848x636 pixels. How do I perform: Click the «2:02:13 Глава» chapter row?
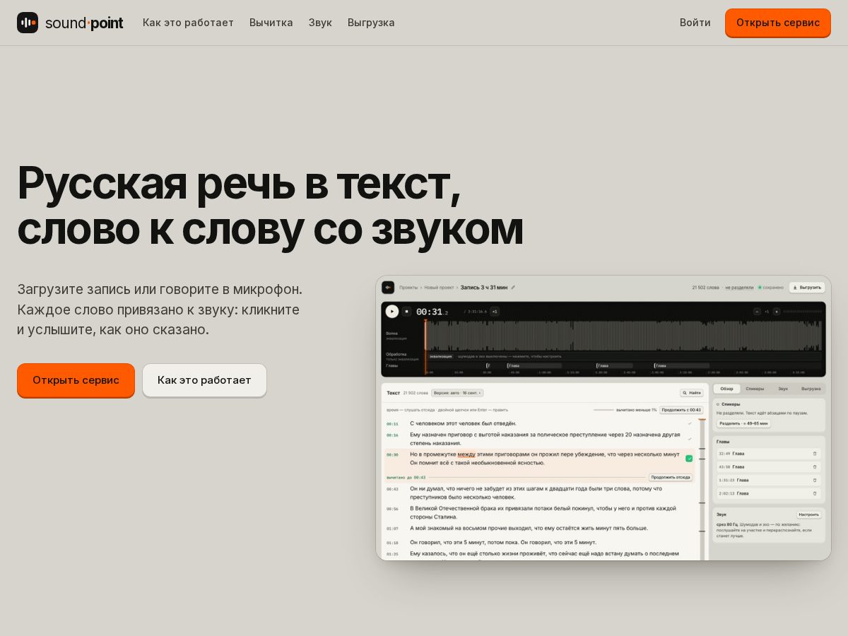tap(769, 493)
